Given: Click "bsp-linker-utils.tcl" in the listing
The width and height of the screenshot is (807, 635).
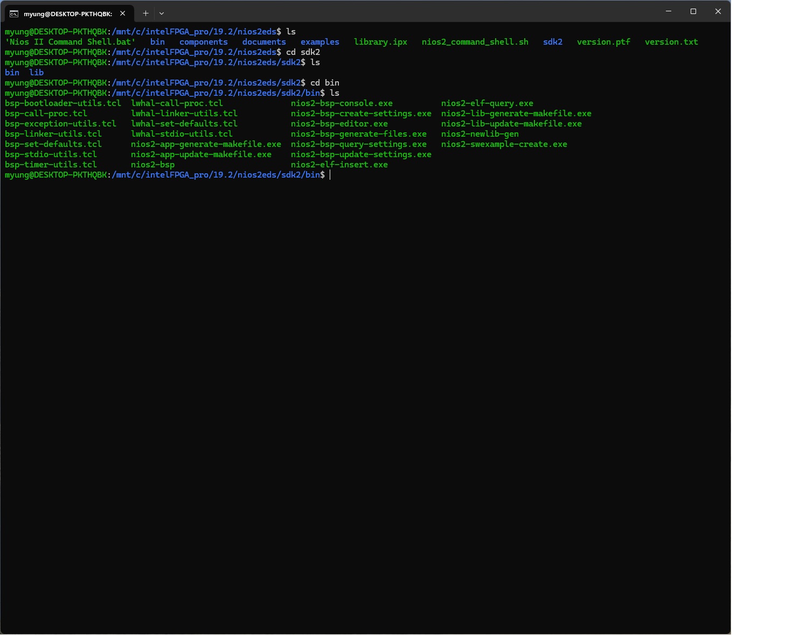Looking at the screenshot, I should tap(53, 134).
